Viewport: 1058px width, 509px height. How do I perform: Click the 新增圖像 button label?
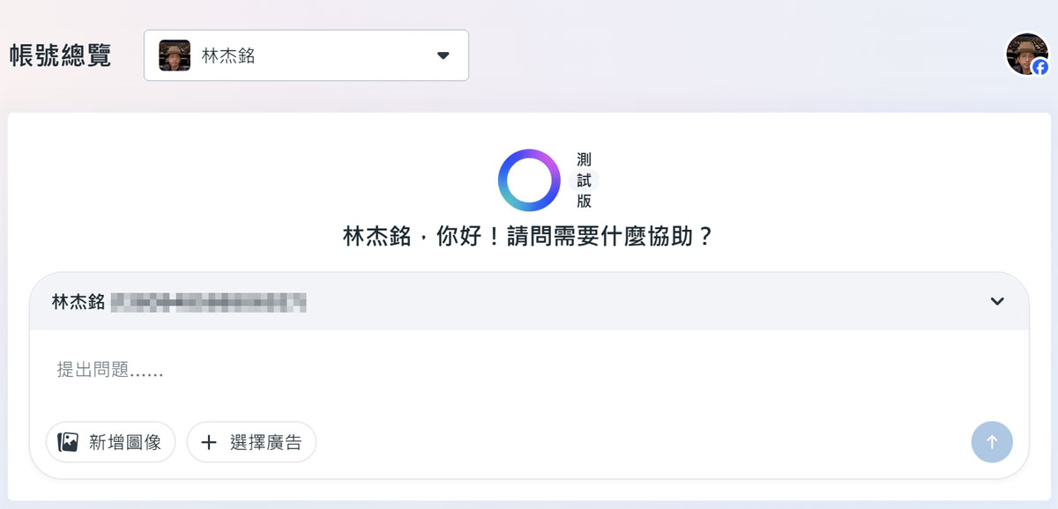click(125, 442)
